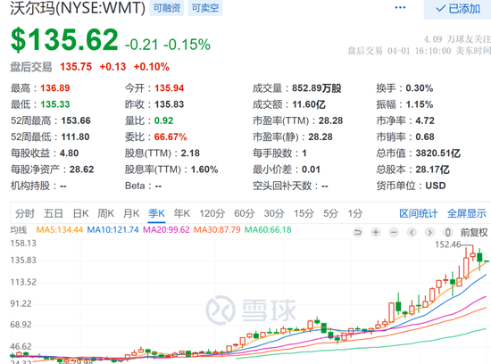The width and height of the screenshot is (491, 364).
Task: Switch to the 年K chart tab
Action: [182, 213]
